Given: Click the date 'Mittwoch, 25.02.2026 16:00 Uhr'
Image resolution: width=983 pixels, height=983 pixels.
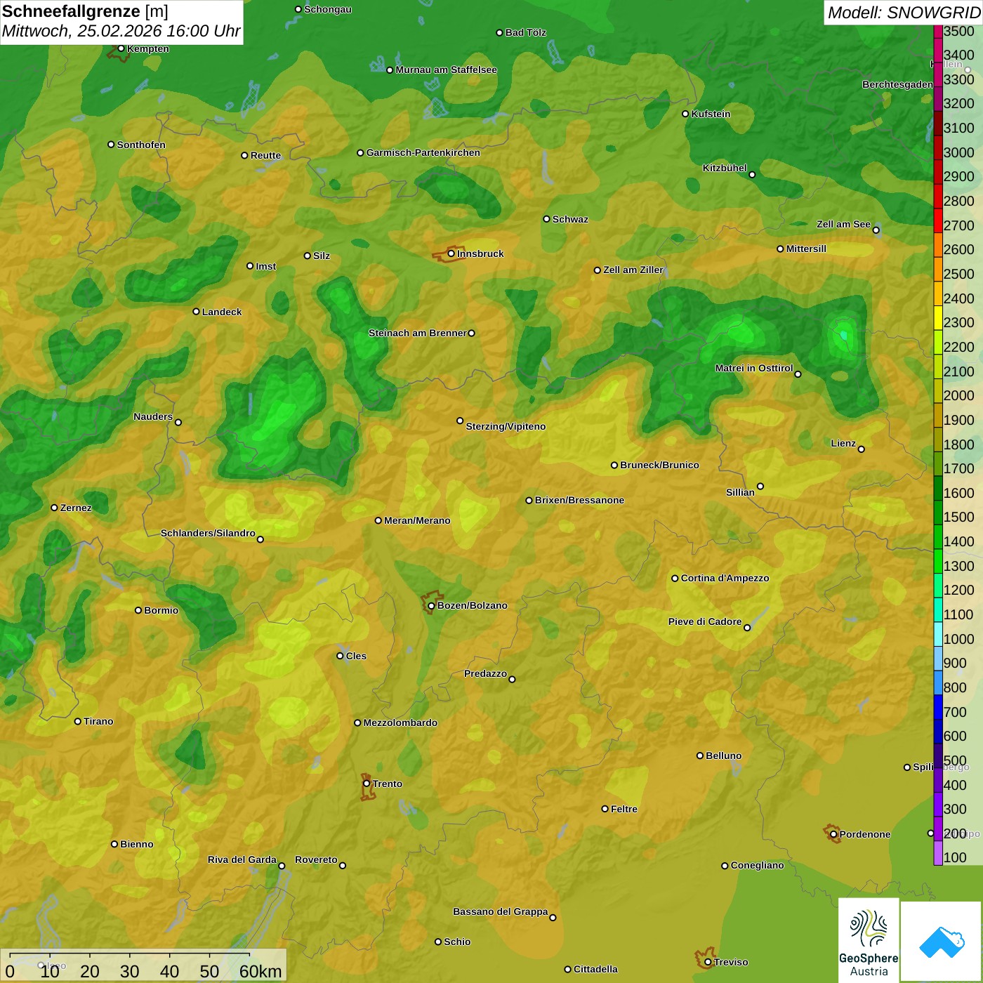Looking at the screenshot, I should 121,32.
